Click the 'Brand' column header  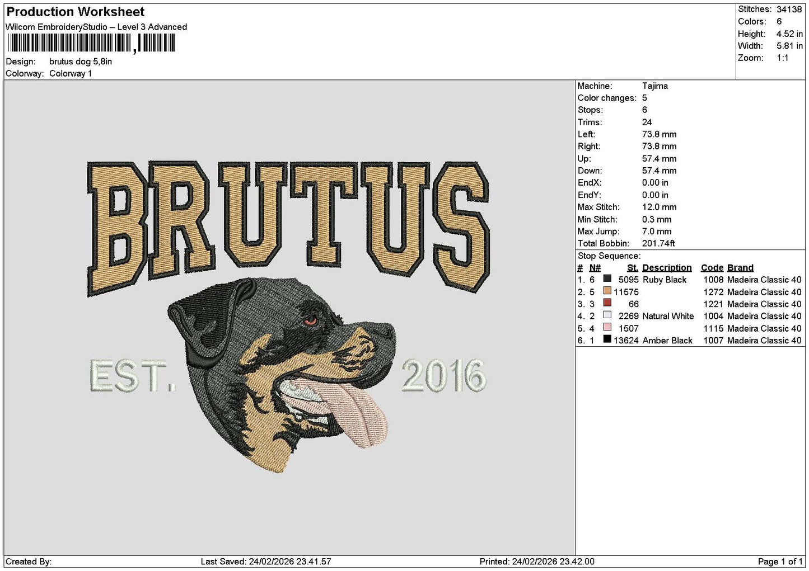pos(740,268)
